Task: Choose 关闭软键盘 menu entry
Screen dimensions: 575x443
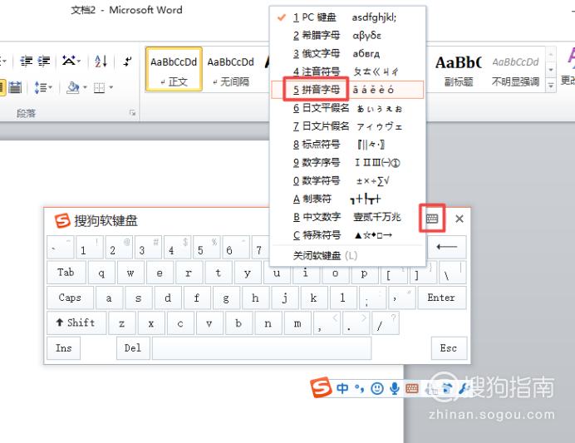Action: (x=347, y=255)
